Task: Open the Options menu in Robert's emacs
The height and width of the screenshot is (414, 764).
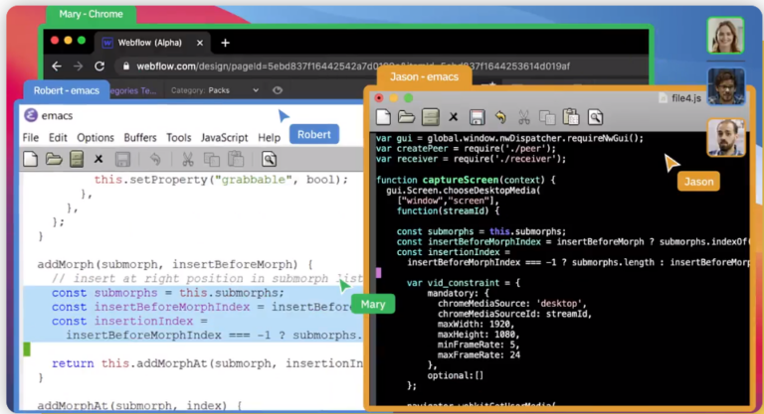Action: [95, 137]
